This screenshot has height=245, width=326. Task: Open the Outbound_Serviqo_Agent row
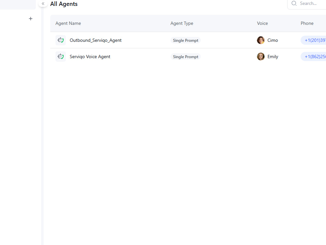pyautogui.click(x=188, y=40)
